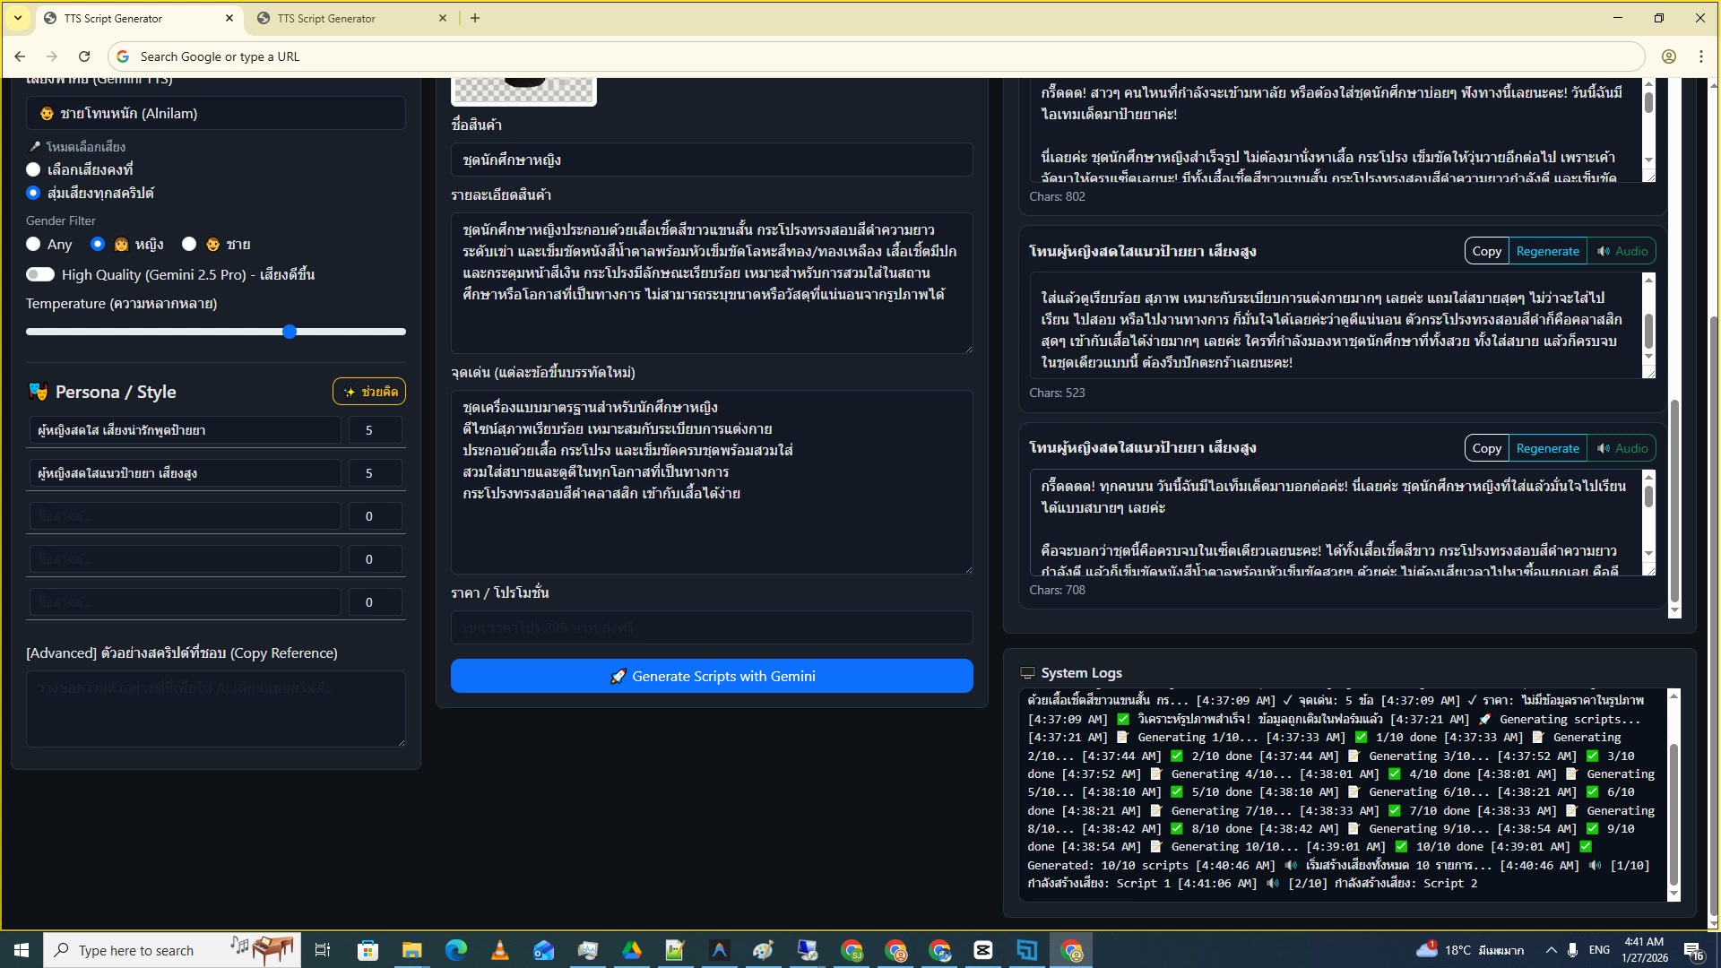The height and width of the screenshot is (968, 1721).
Task: Click the ENG language indicator in taskbar
Action: (x=1598, y=949)
